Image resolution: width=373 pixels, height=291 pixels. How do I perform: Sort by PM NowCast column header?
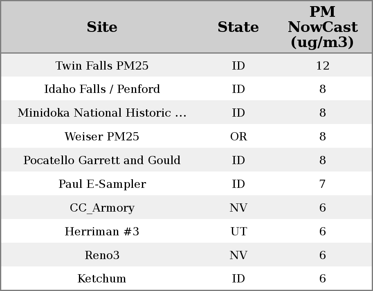pos(322,27)
